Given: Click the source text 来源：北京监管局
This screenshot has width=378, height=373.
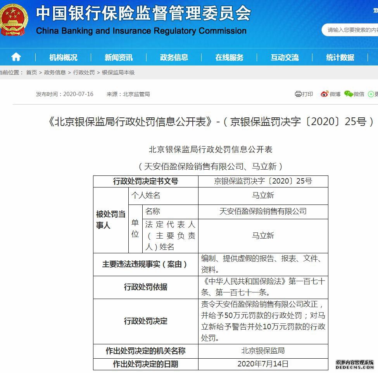Looking at the screenshot, I should 128,94.
